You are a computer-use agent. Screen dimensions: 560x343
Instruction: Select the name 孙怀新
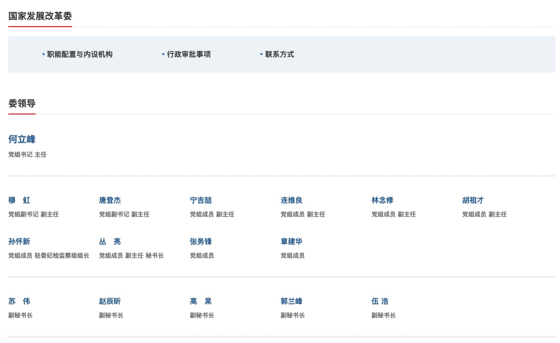point(19,241)
